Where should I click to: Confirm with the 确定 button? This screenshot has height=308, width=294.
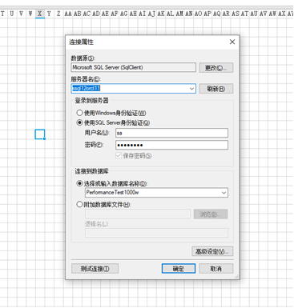click(179, 269)
